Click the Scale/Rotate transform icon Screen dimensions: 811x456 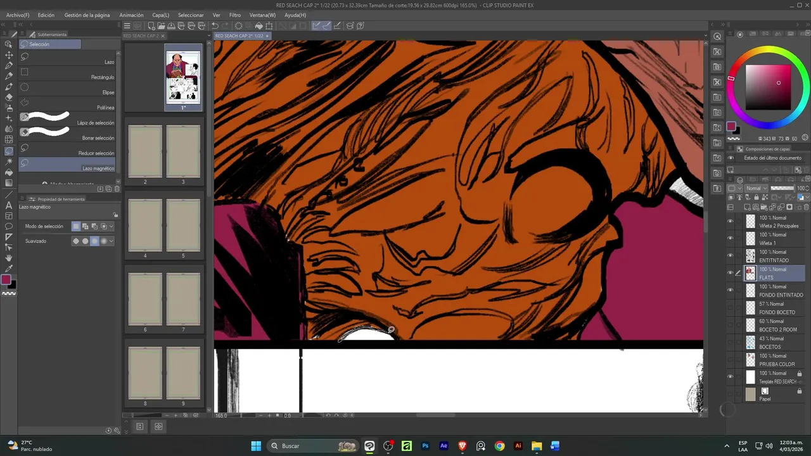pyautogui.click(x=269, y=26)
